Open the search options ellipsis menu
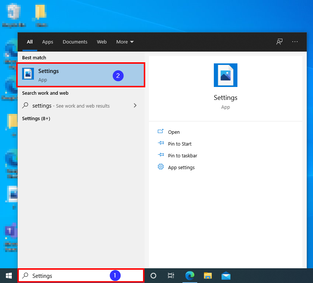This screenshot has height=283, width=313. pos(295,42)
